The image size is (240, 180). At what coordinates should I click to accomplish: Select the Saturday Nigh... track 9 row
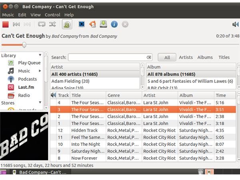(x=143, y=151)
